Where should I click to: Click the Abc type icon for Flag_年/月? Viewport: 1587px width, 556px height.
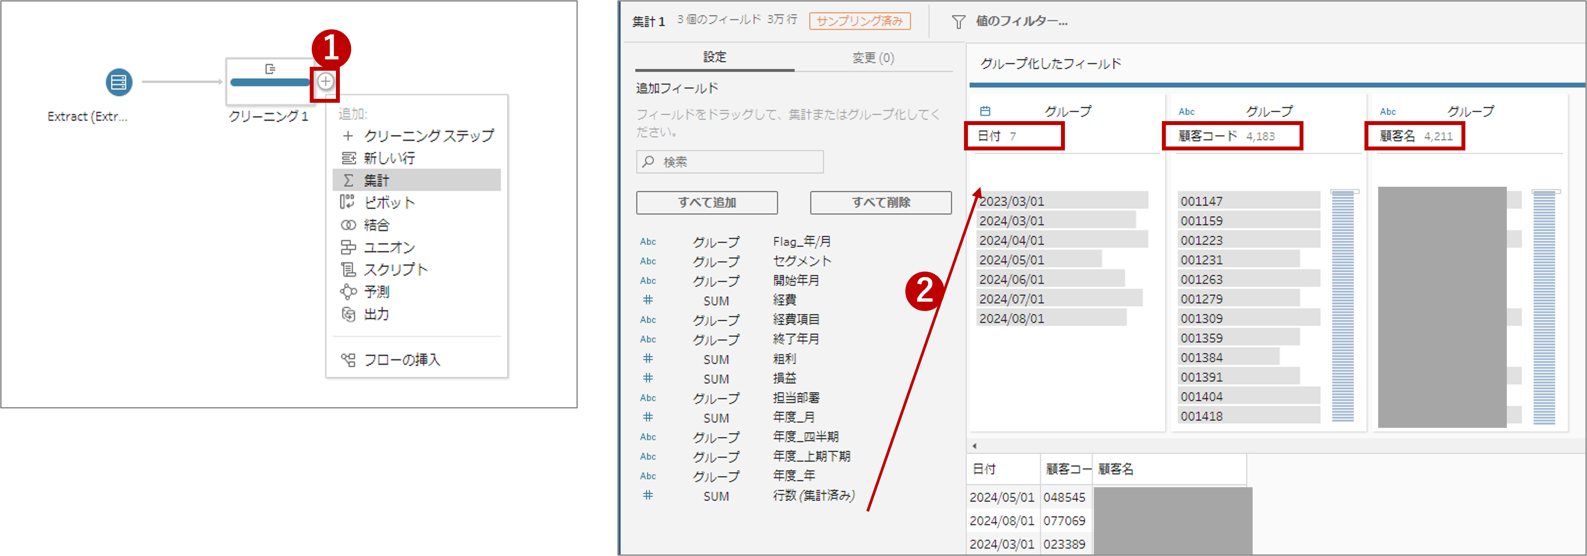(x=648, y=242)
